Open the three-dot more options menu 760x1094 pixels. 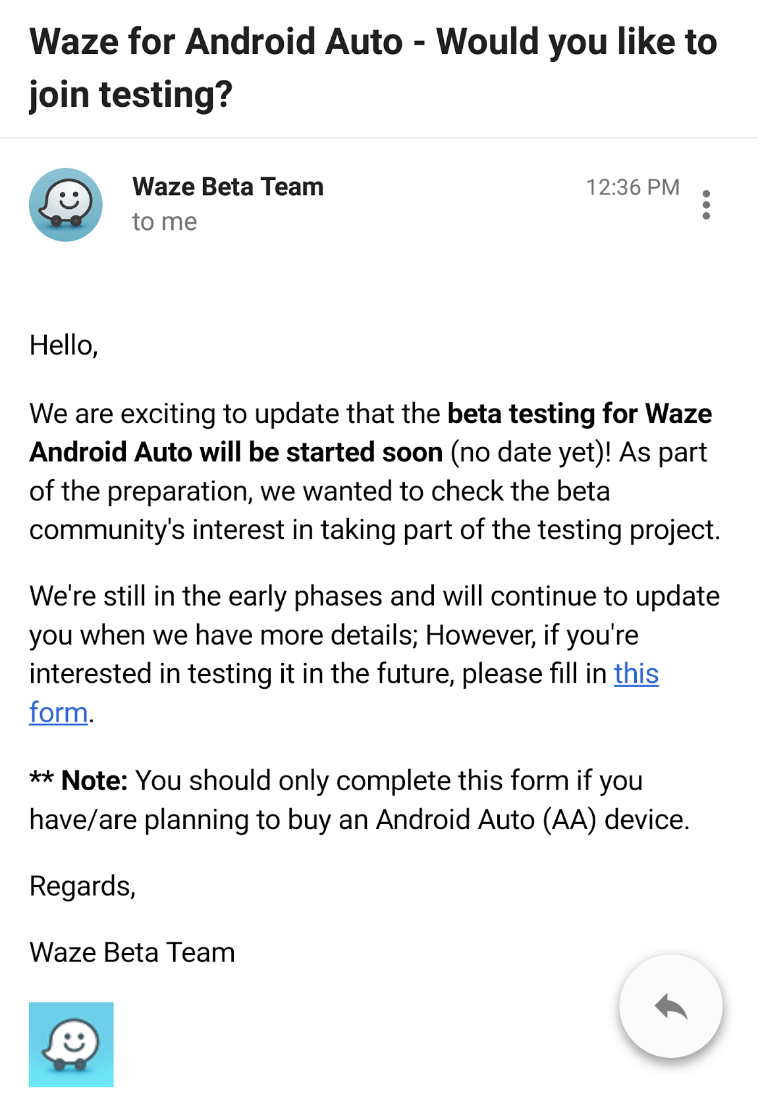pyautogui.click(x=706, y=205)
